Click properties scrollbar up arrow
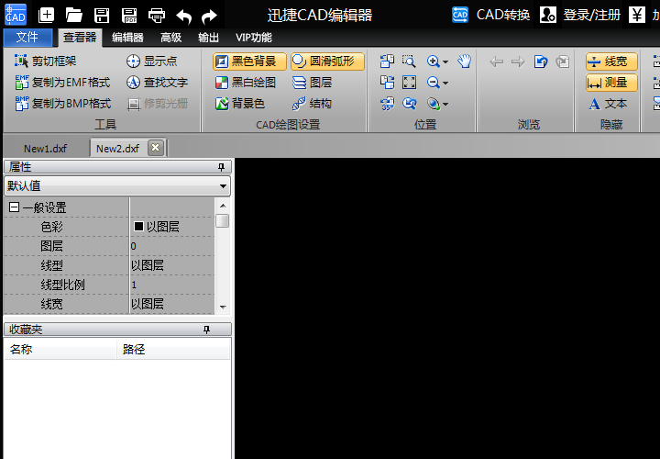Image resolution: width=660 pixels, height=459 pixels. pyautogui.click(x=223, y=206)
